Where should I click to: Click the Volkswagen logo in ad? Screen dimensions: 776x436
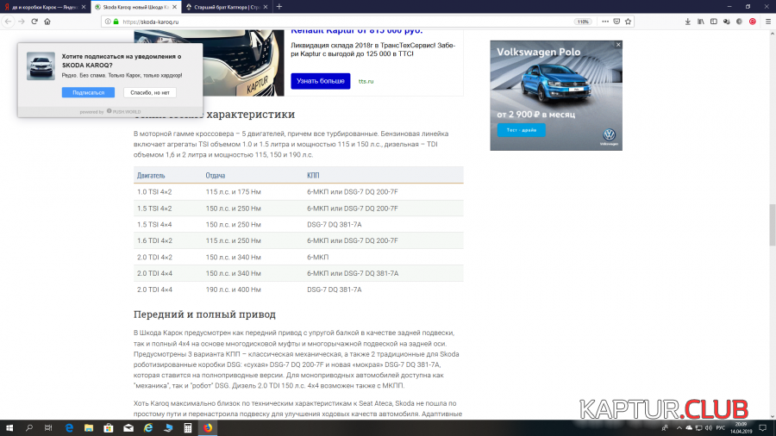(609, 136)
